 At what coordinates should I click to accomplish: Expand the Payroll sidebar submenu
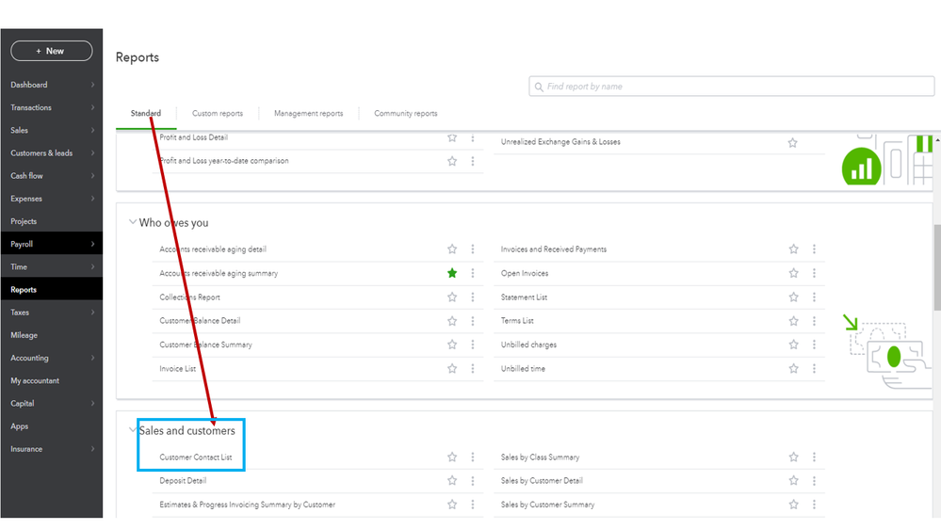click(x=92, y=245)
